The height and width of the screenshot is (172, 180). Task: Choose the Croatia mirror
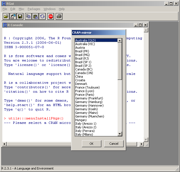[96, 80]
